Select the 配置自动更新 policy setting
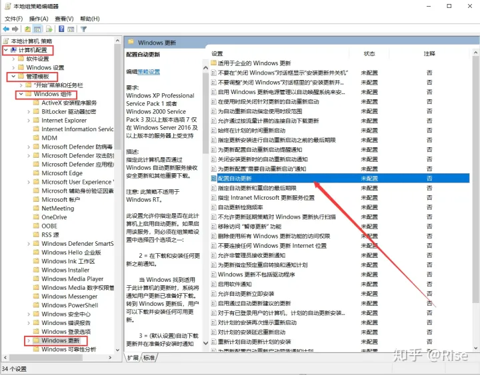 (x=340, y=179)
